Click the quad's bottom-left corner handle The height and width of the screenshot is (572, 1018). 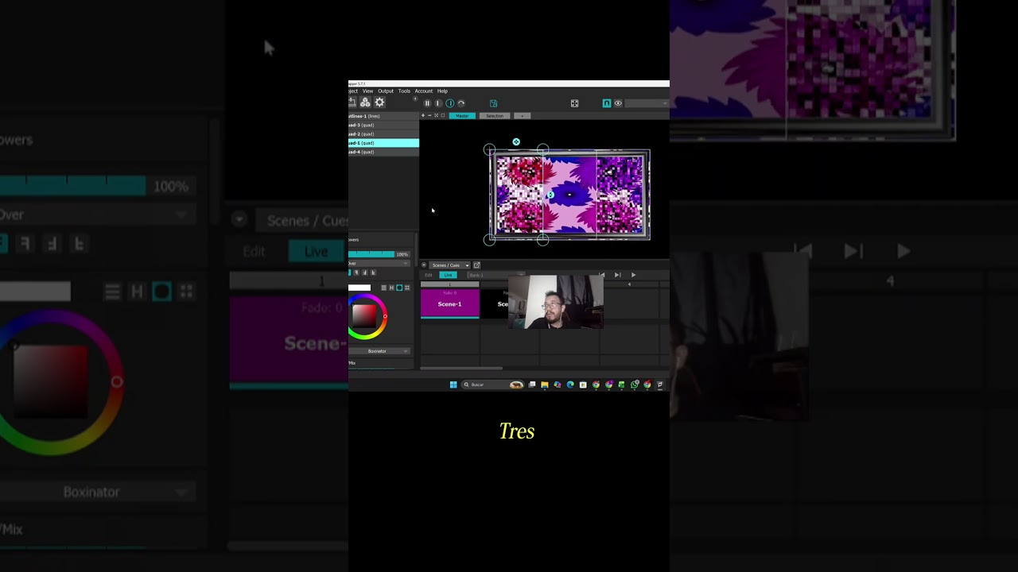(489, 239)
